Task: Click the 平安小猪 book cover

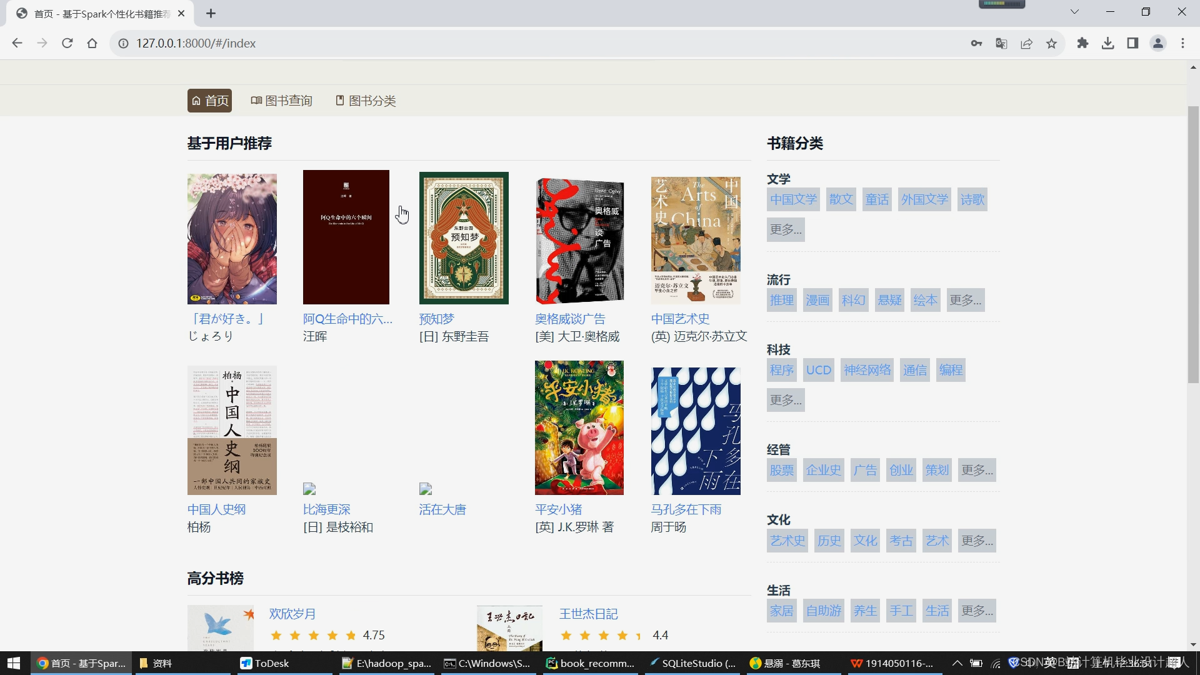Action: coord(579,427)
